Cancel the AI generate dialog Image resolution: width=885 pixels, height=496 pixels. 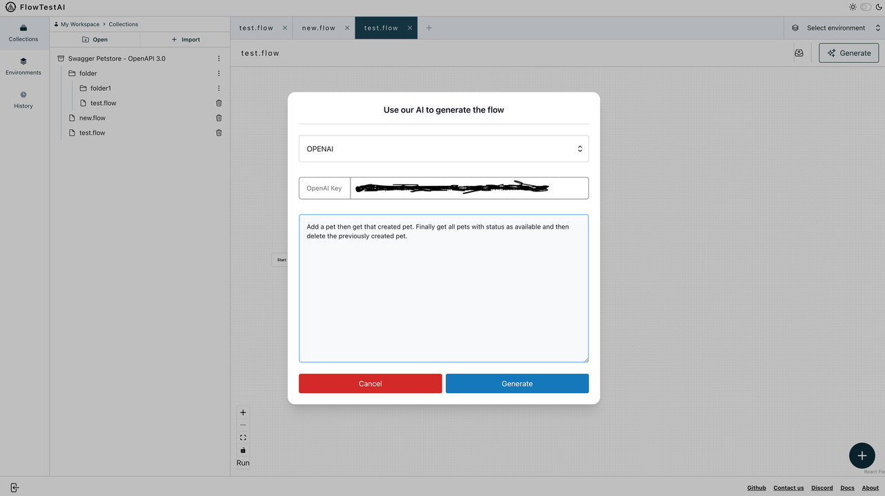pyautogui.click(x=370, y=383)
